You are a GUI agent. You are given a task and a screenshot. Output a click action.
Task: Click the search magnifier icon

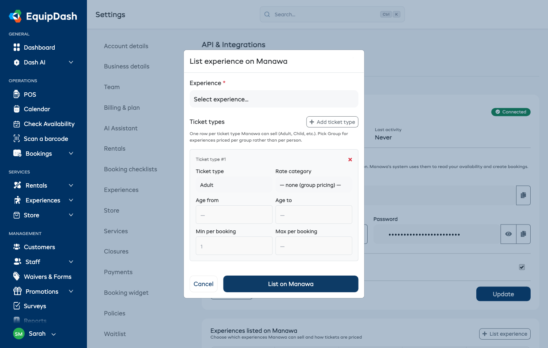click(x=267, y=14)
